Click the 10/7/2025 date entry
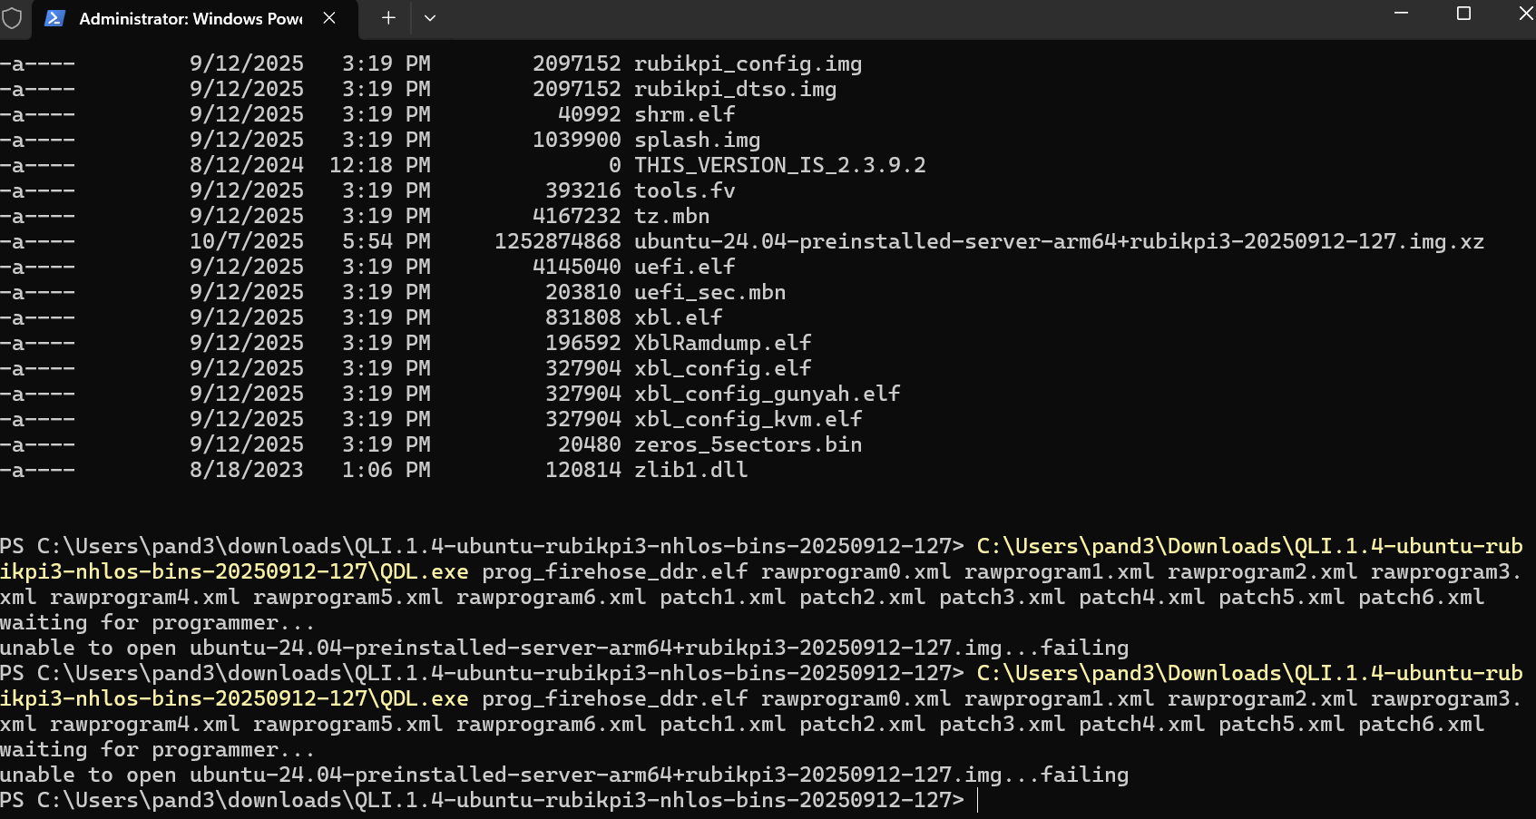1536x819 pixels. click(x=246, y=241)
